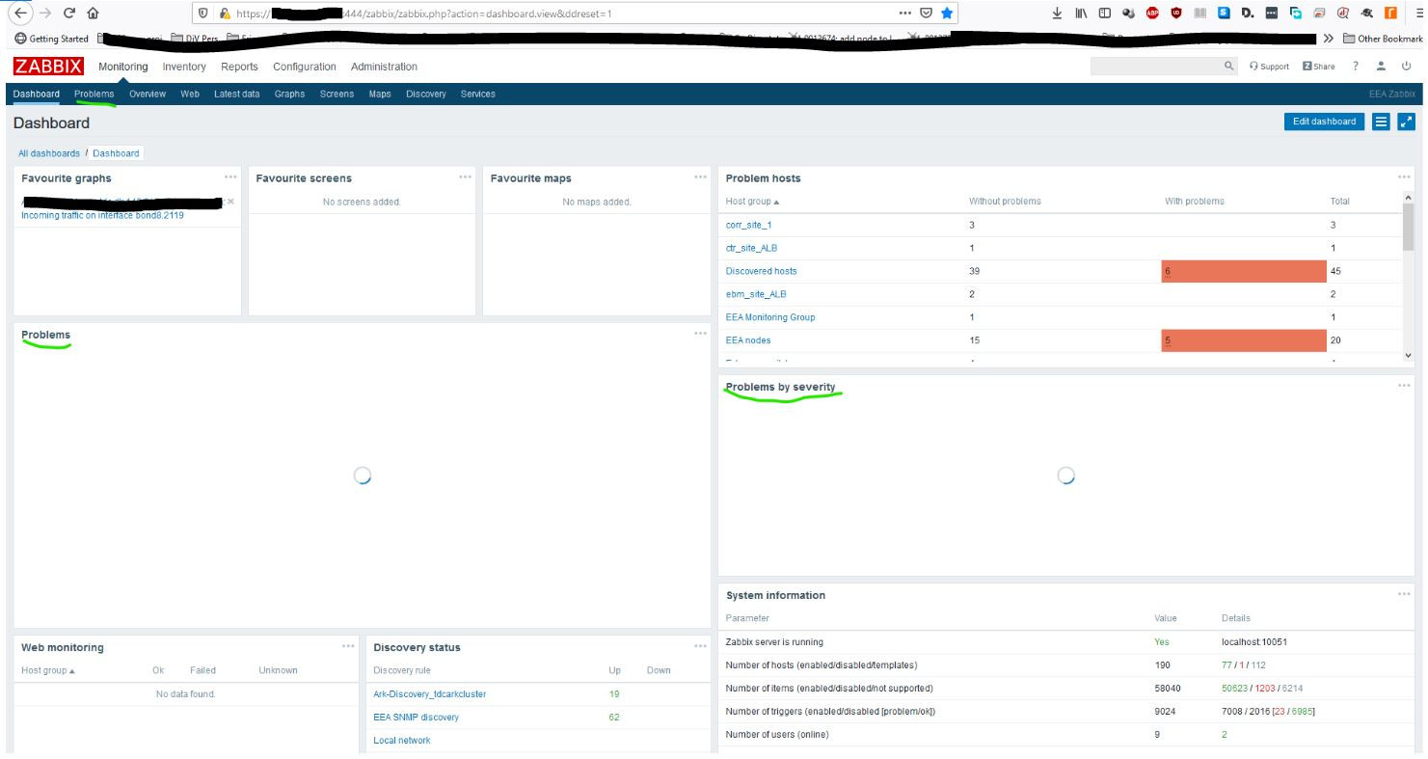
Task: Open the EEA nodes host group
Action: click(x=748, y=340)
